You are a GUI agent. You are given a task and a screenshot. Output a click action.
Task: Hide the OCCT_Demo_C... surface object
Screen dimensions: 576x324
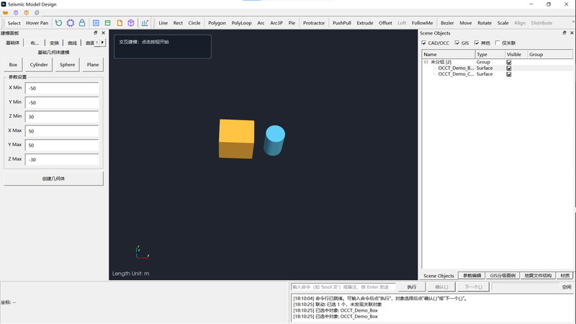[x=509, y=74]
